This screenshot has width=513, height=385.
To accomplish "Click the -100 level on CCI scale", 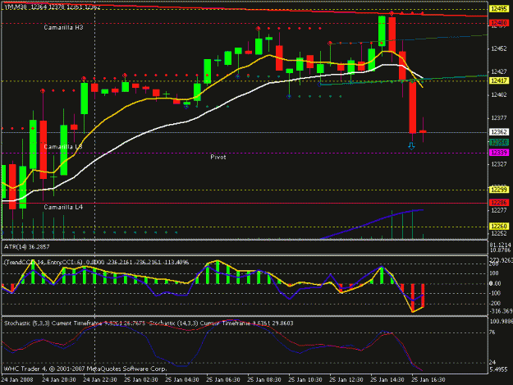I will click(x=495, y=293).
